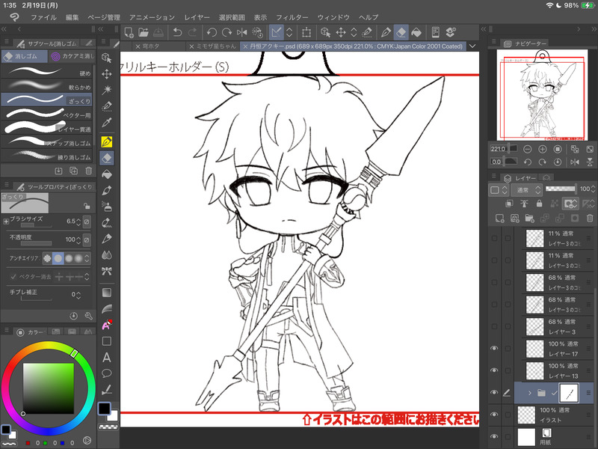Expand the ブラシサイズ plus options
The image size is (598, 449).
pyautogui.click(x=6, y=222)
